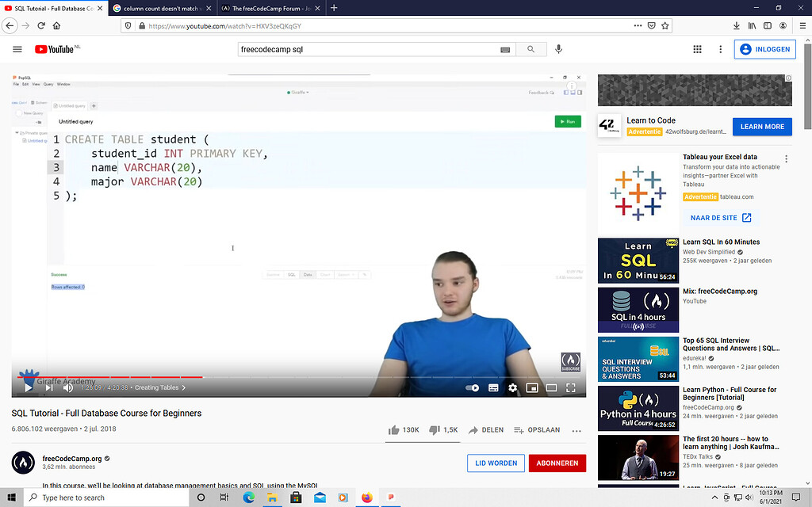This screenshot has height=507, width=812.
Task: Open the freeCodeCamp.org channel name
Action: (x=72, y=459)
